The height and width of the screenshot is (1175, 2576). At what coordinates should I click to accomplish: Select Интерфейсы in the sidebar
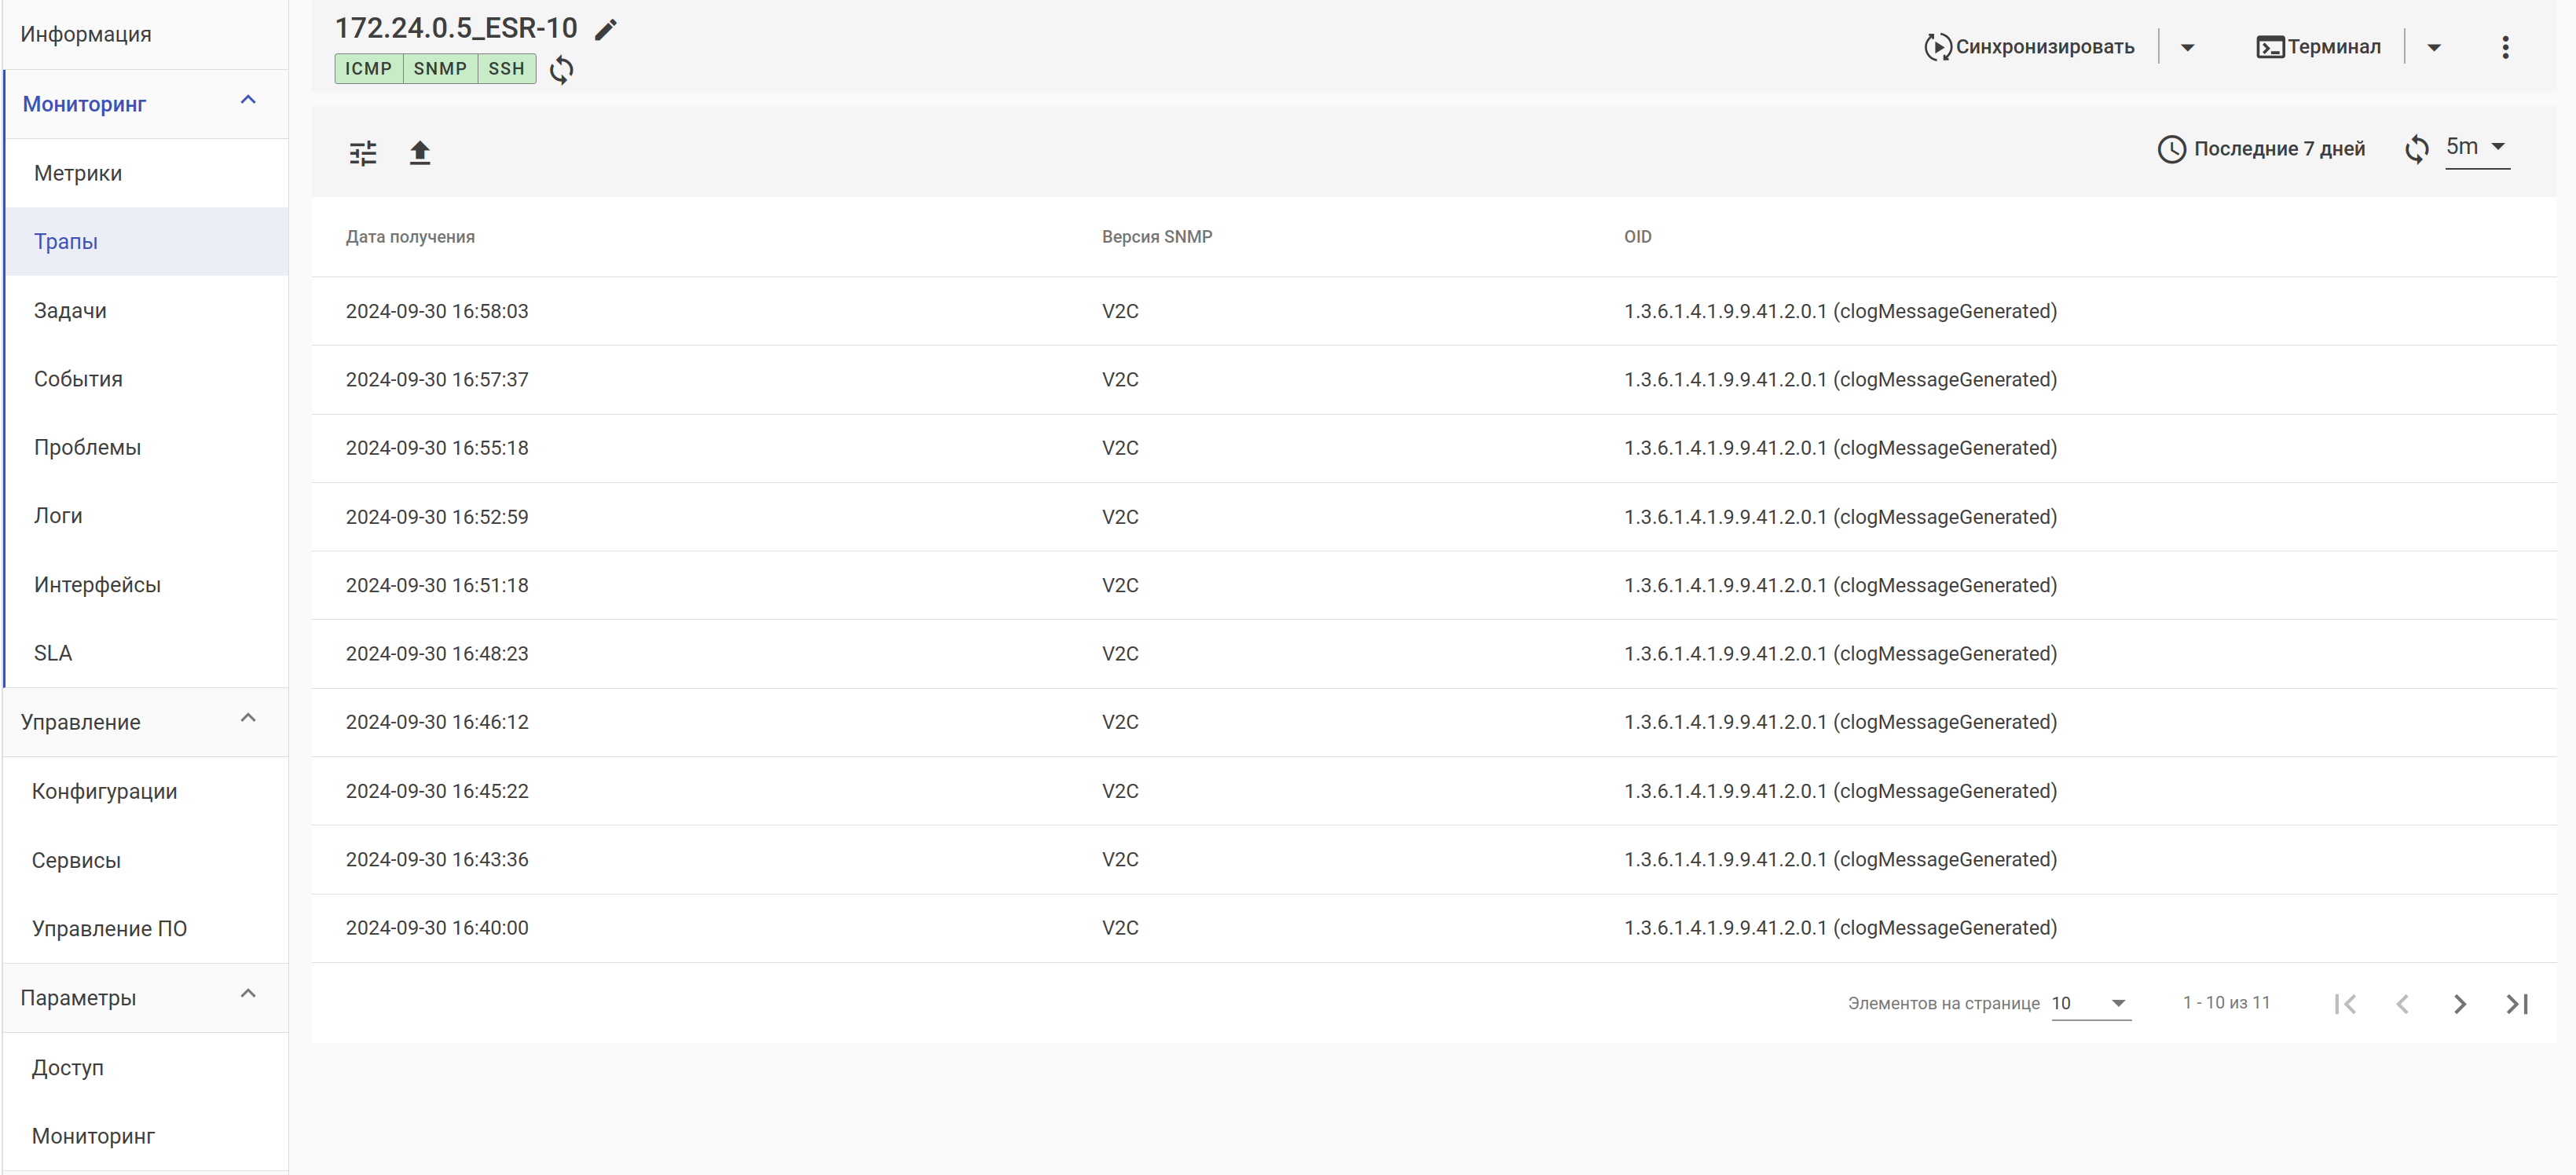pyautogui.click(x=97, y=584)
